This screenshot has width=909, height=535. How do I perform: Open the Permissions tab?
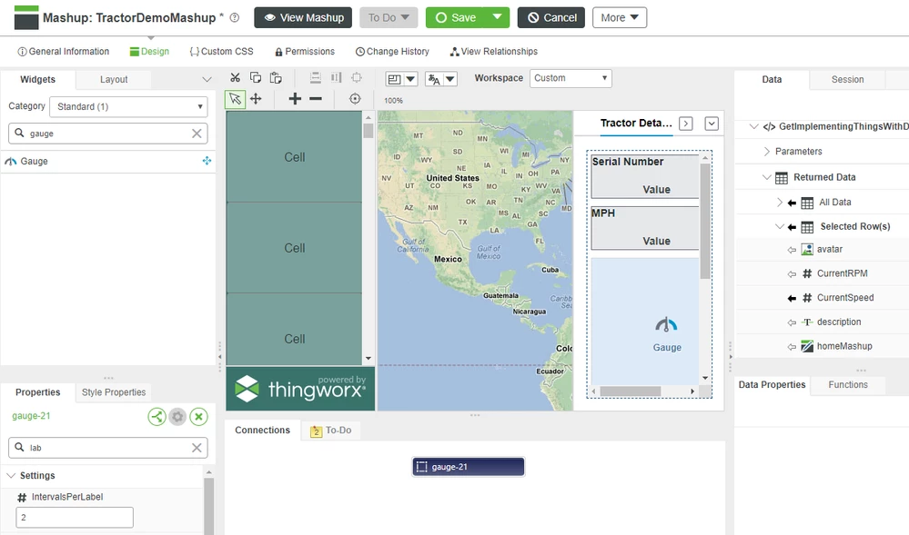[x=305, y=52]
